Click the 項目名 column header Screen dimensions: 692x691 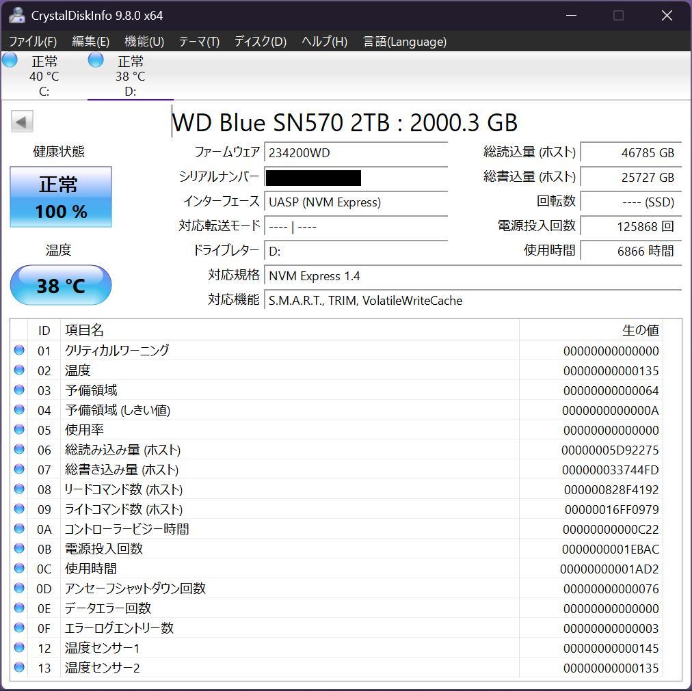click(x=289, y=330)
